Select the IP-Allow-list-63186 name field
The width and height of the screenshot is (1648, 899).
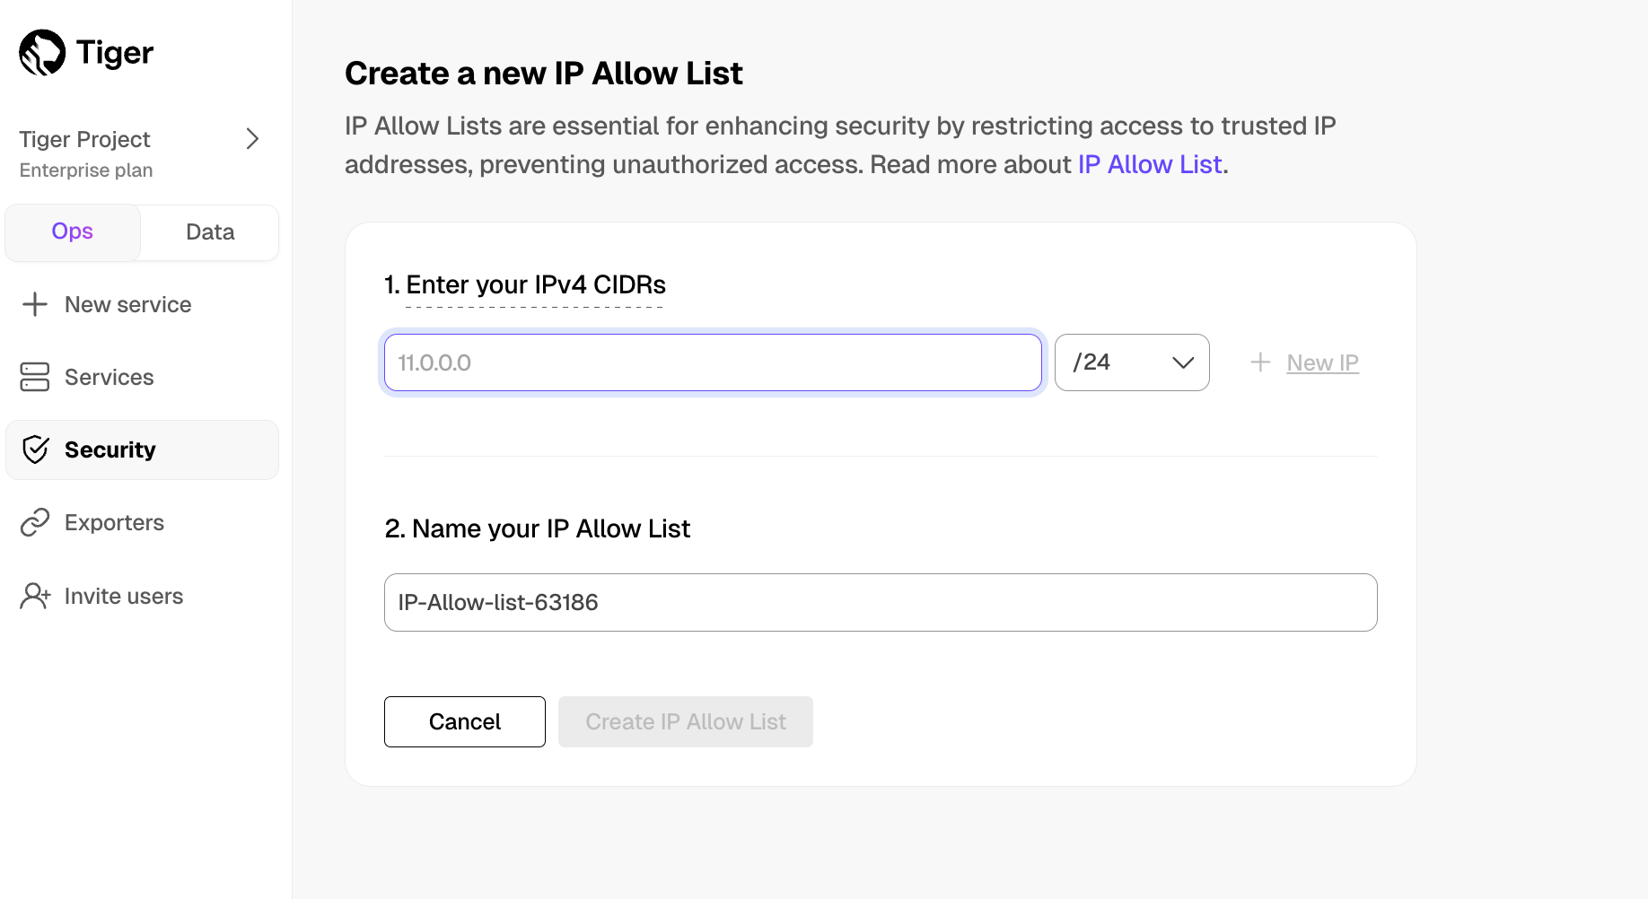[x=880, y=602]
